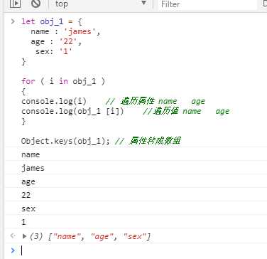
Task: Click the "sex" string in array result
Action: (134, 236)
